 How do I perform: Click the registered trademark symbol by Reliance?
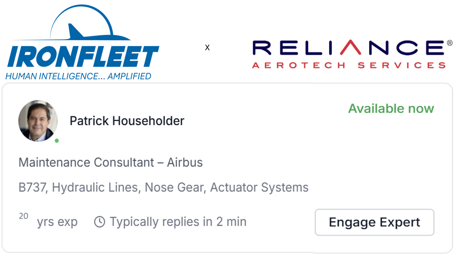point(449,43)
